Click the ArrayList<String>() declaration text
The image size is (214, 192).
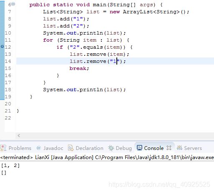pos(156,12)
